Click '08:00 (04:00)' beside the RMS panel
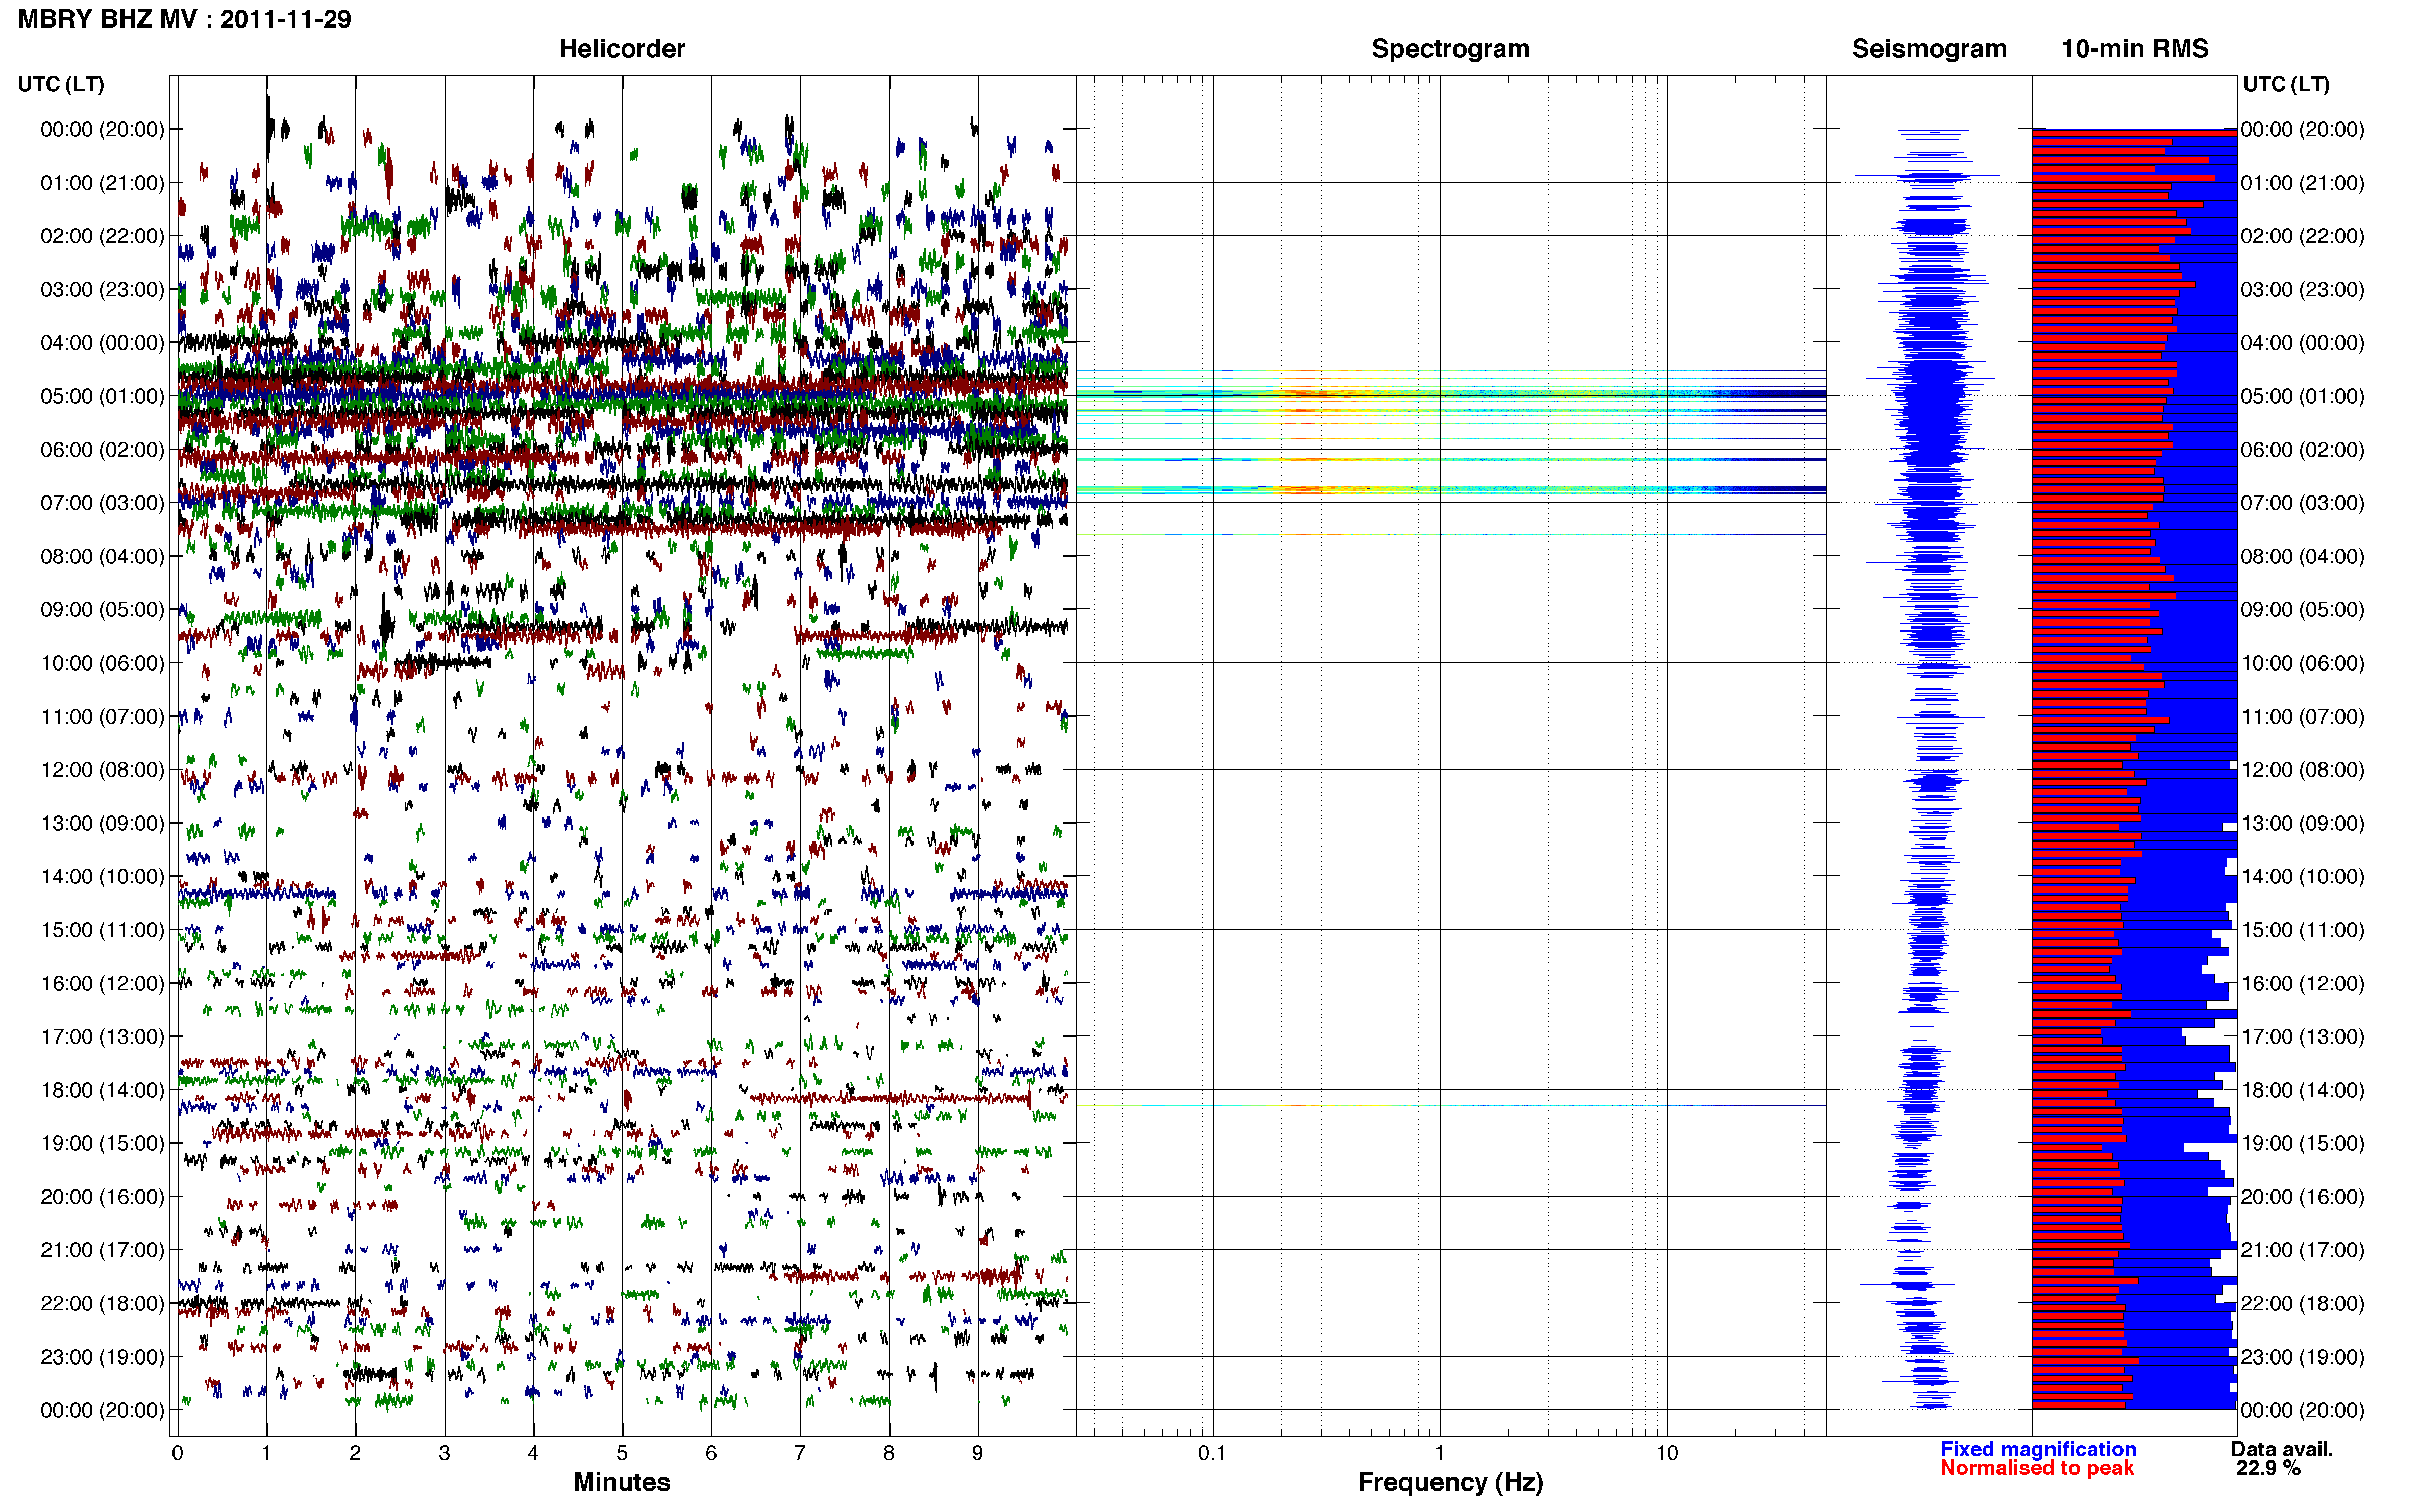Screen dimensions: 2419x1512 tap(2302, 557)
